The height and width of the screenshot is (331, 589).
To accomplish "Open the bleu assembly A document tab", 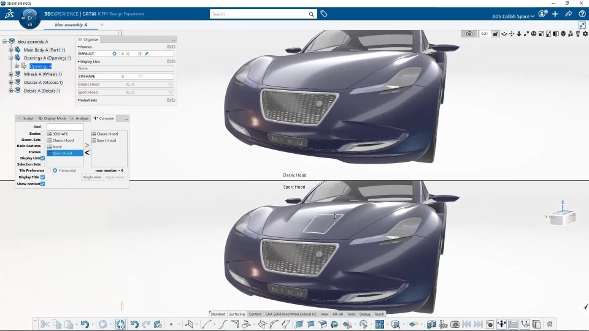I will tap(71, 25).
